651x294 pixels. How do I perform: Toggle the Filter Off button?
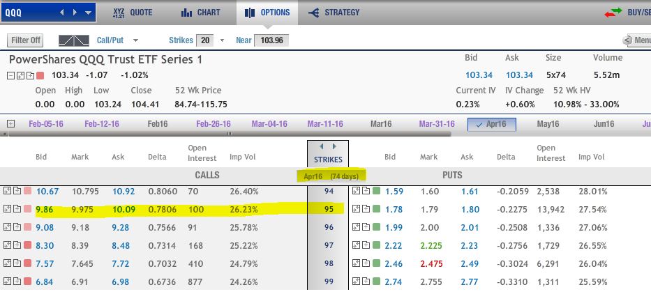(26, 40)
